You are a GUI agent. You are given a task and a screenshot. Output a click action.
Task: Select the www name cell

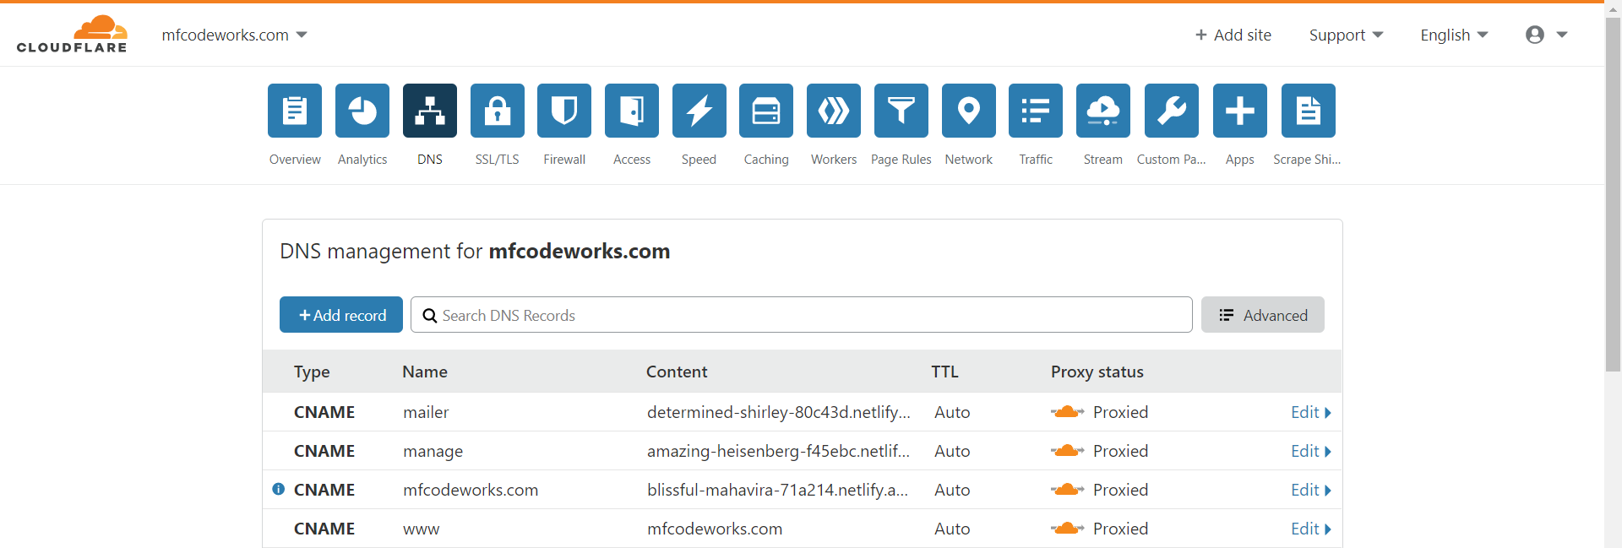coord(422,529)
